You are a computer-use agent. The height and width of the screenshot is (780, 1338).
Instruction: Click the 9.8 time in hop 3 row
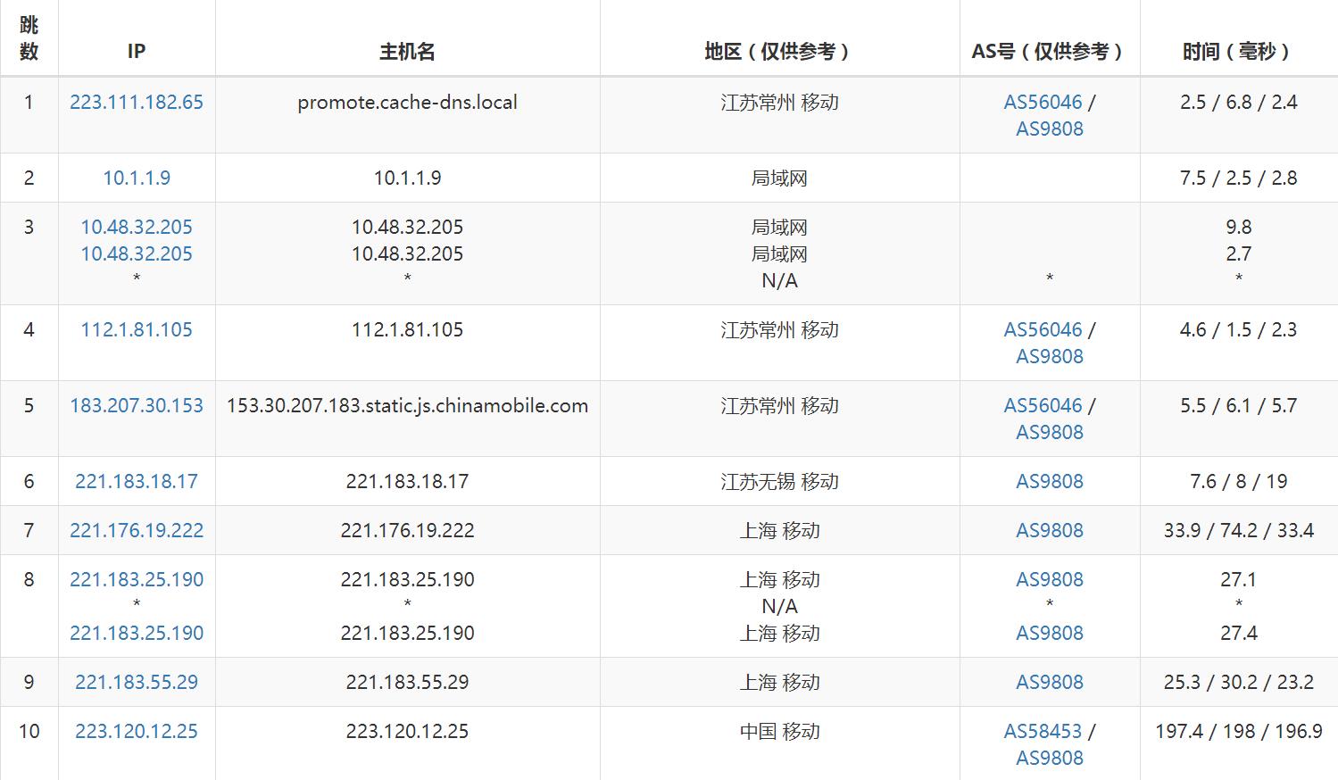[x=1239, y=227]
